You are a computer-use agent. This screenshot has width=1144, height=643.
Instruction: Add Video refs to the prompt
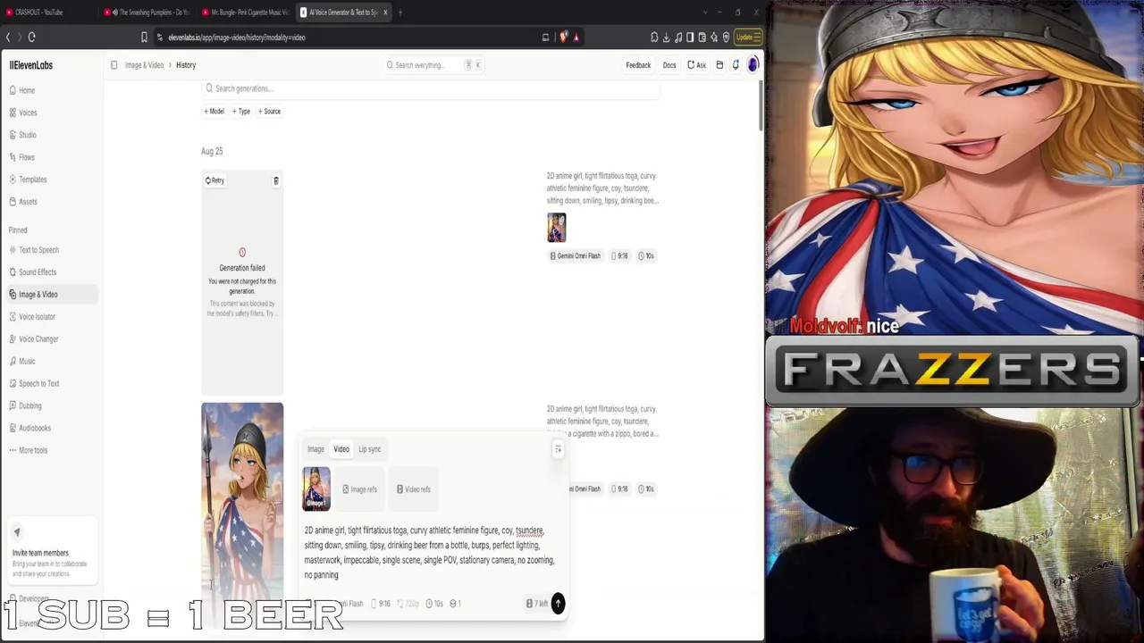coord(414,489)
